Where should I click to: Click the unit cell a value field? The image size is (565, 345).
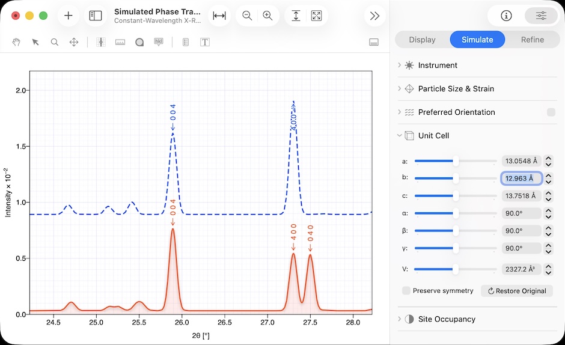(x=521, y=161)
